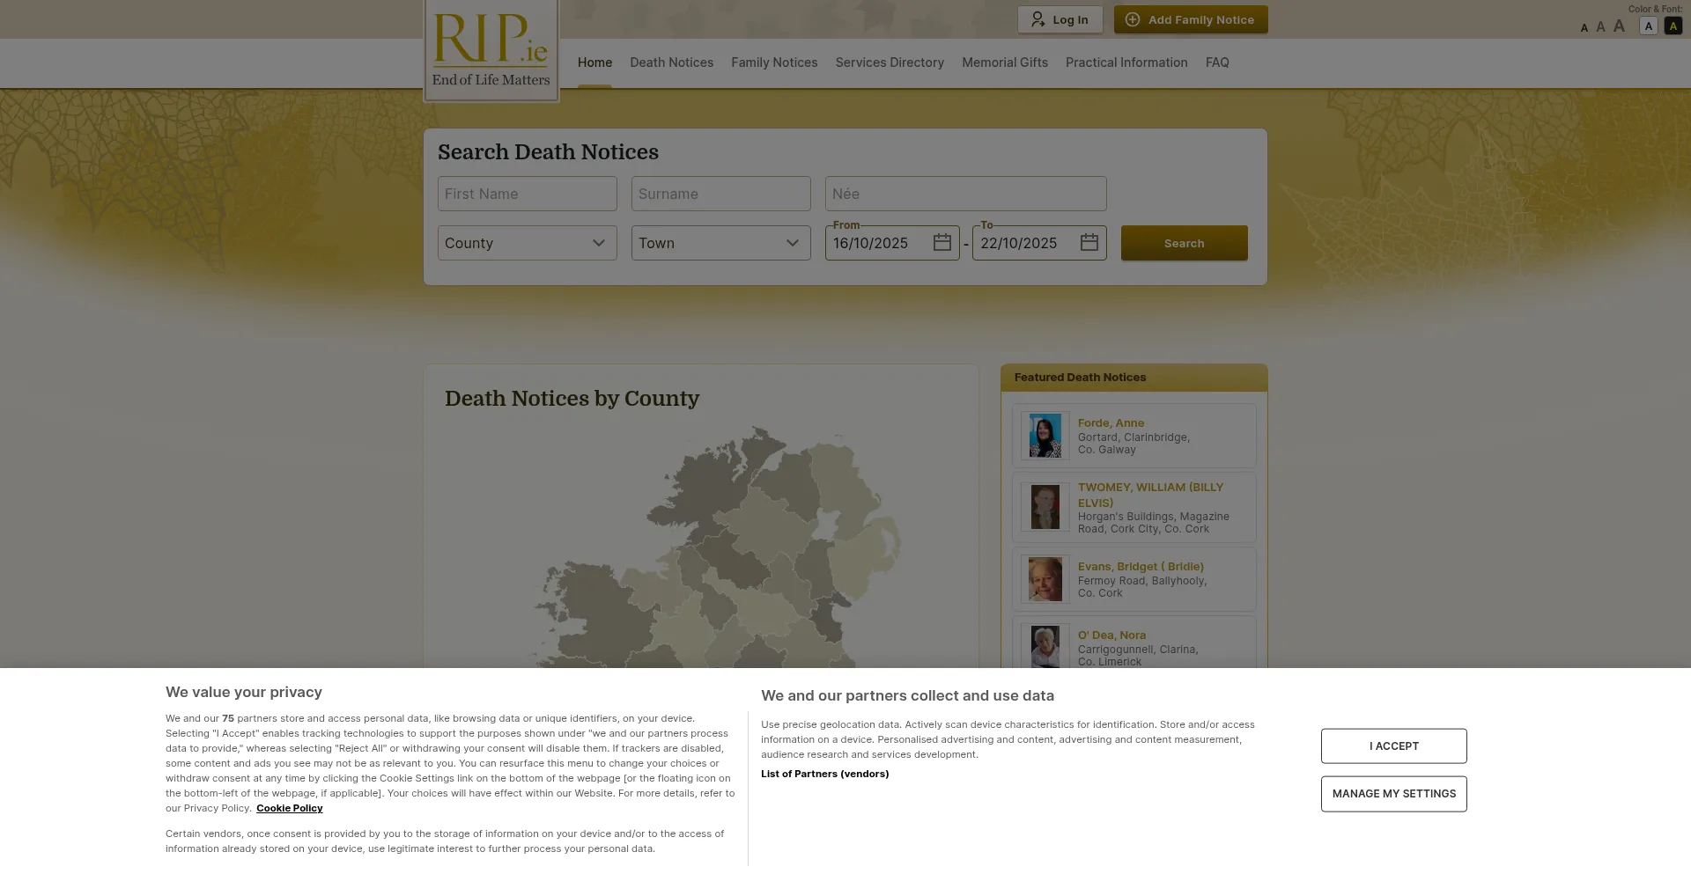The height and width of the screenshot is (874, 1691).
Task: Click the RIP.ie logo
Action: pyautogui.click(x=491, y=50)
